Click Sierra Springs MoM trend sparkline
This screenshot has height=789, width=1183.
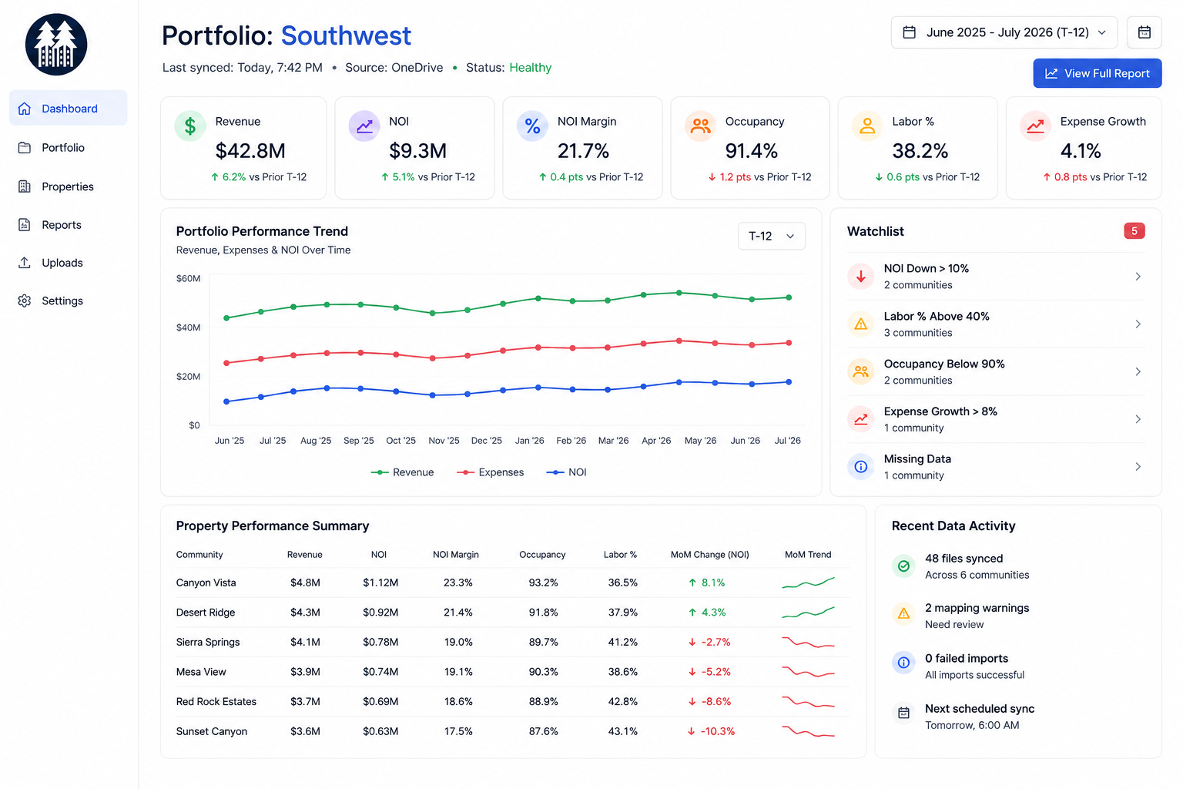coord(808,642)
